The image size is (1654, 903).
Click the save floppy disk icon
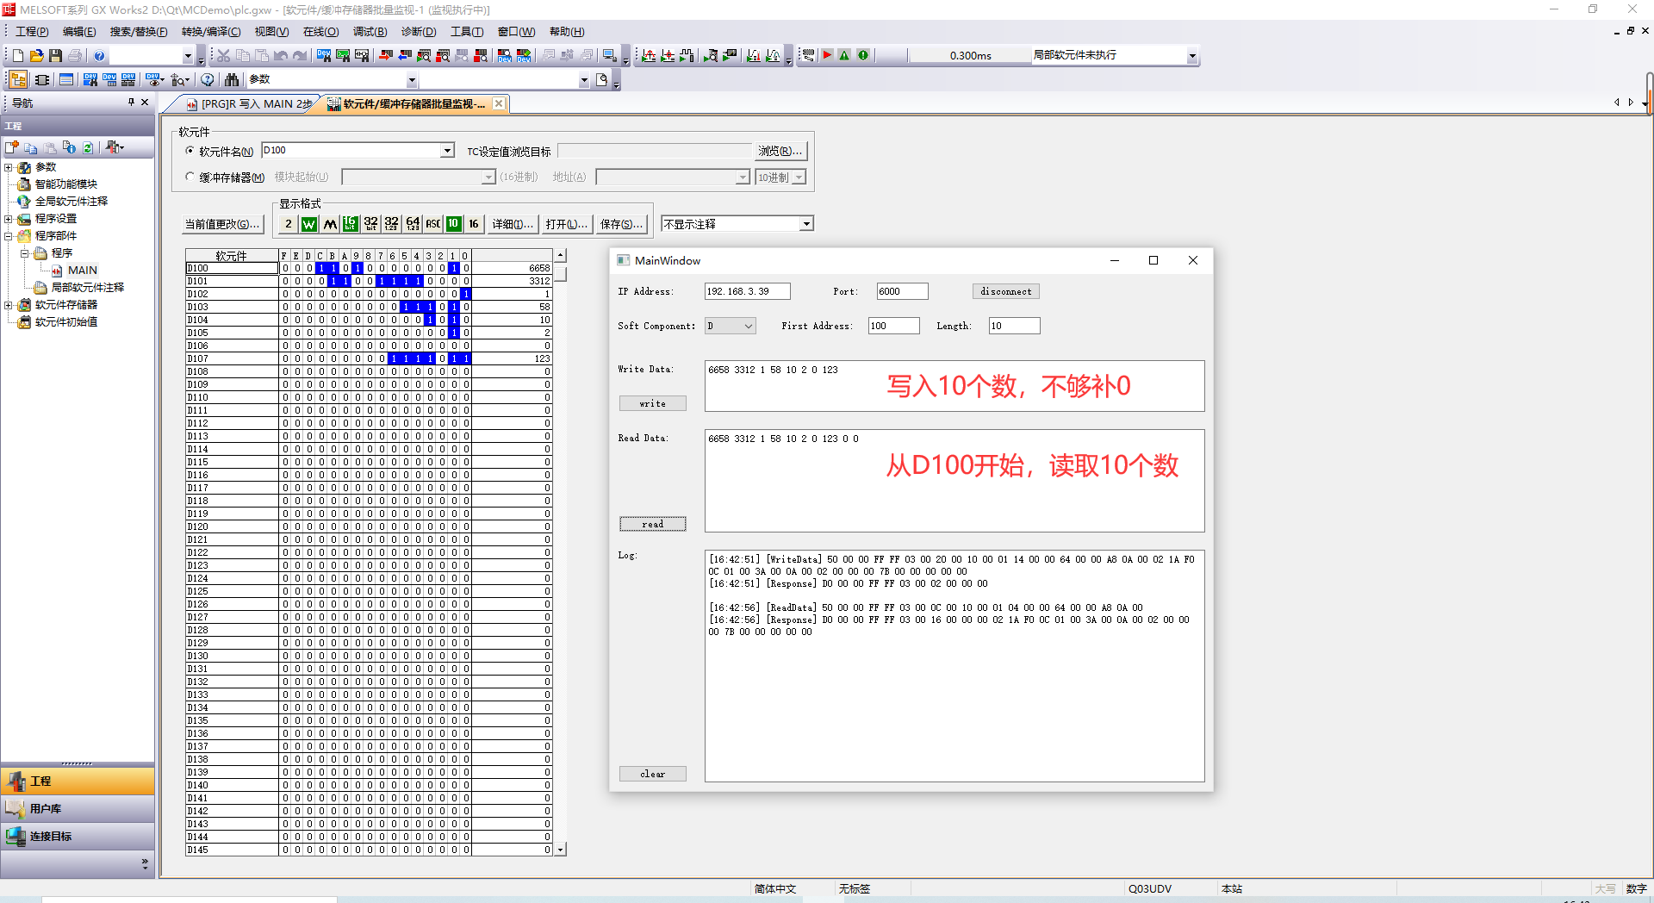(x=55, y=55)
